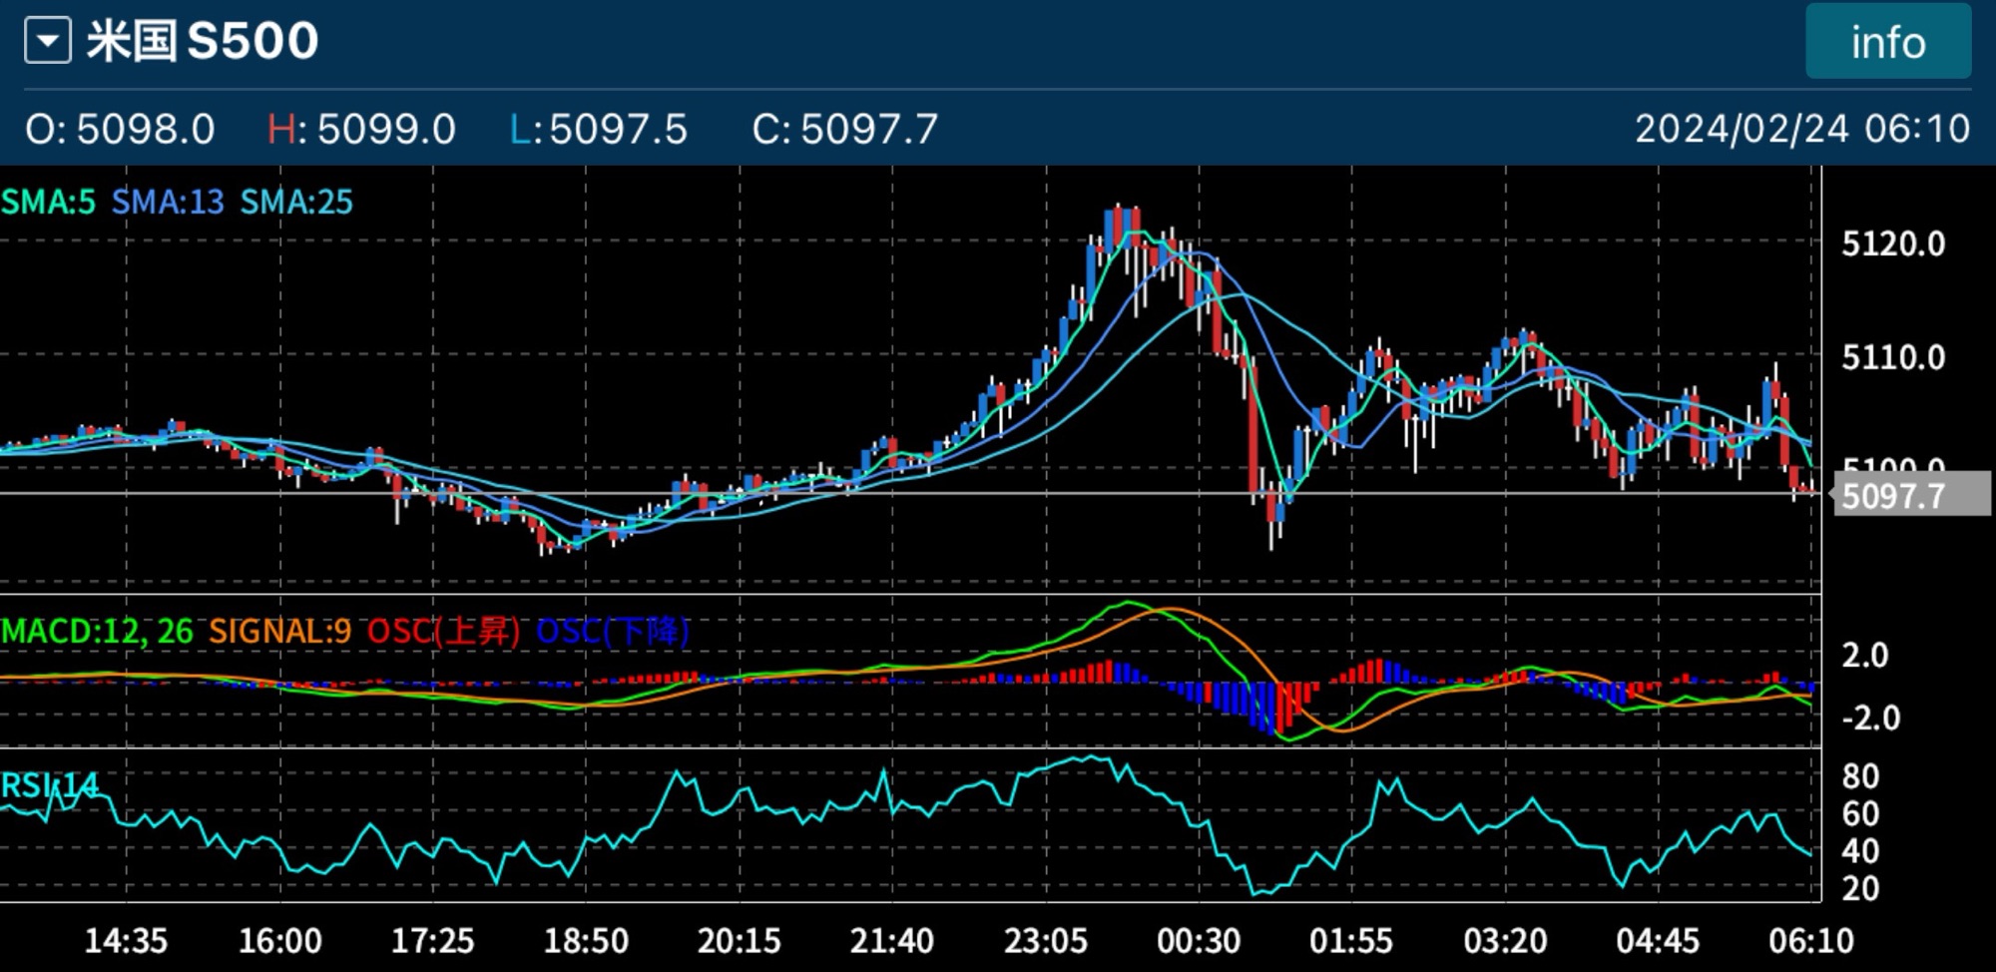This screenshot has width=1996, height=972.
Task: Tap the open price value O: 5098.0
Action: (x=120, y=129)
